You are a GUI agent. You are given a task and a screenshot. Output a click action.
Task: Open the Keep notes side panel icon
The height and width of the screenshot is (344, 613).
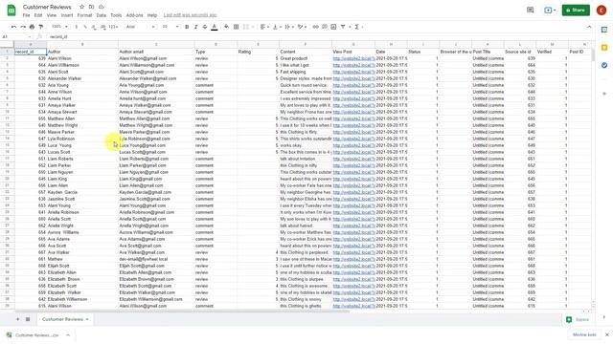pyautogui.click(x=604, y=48)
